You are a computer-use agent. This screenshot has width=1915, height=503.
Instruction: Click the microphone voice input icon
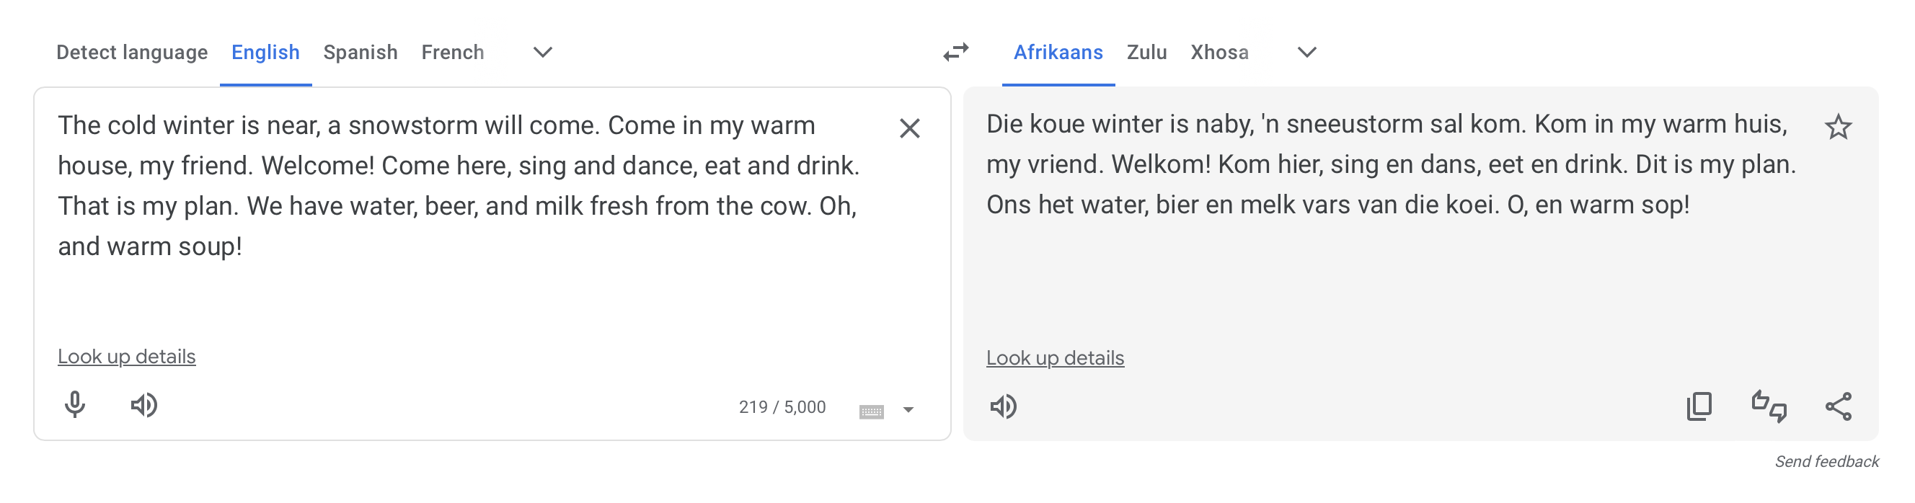coord(74,406)
